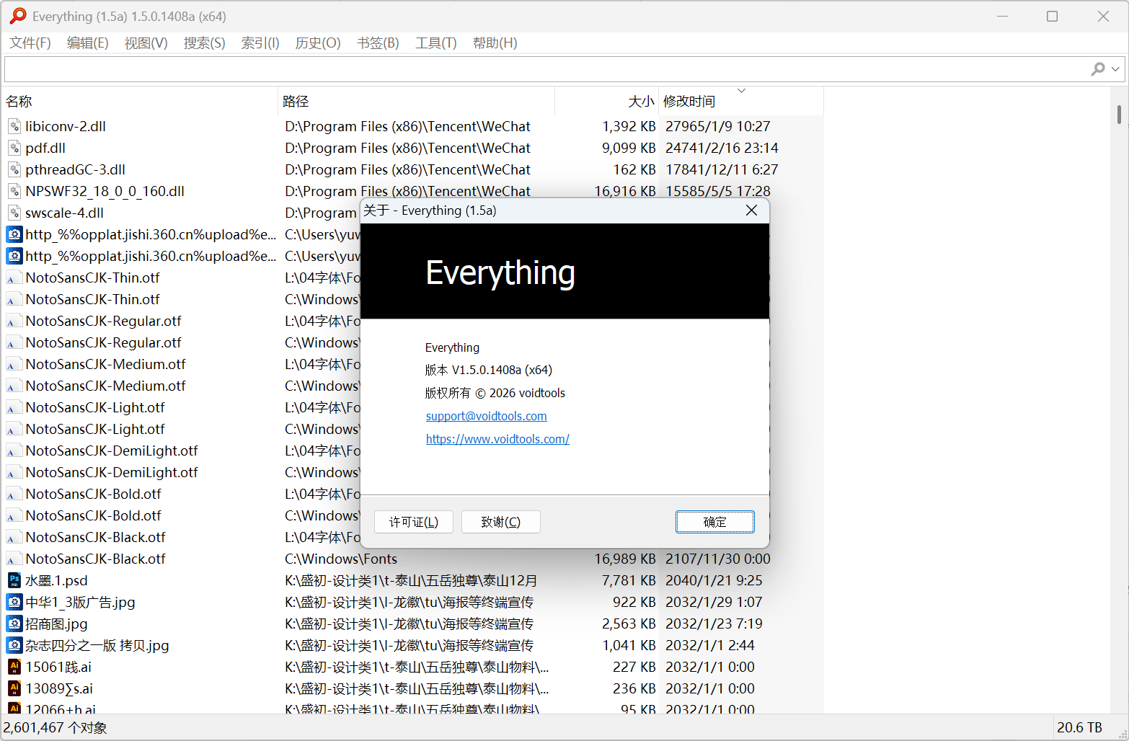The height and width of the screenshot is (741, 1129).
Task: Select first NotoSansCJK-DemiLight.otf entry with L:\04字体 path
Action: point(112,451)
